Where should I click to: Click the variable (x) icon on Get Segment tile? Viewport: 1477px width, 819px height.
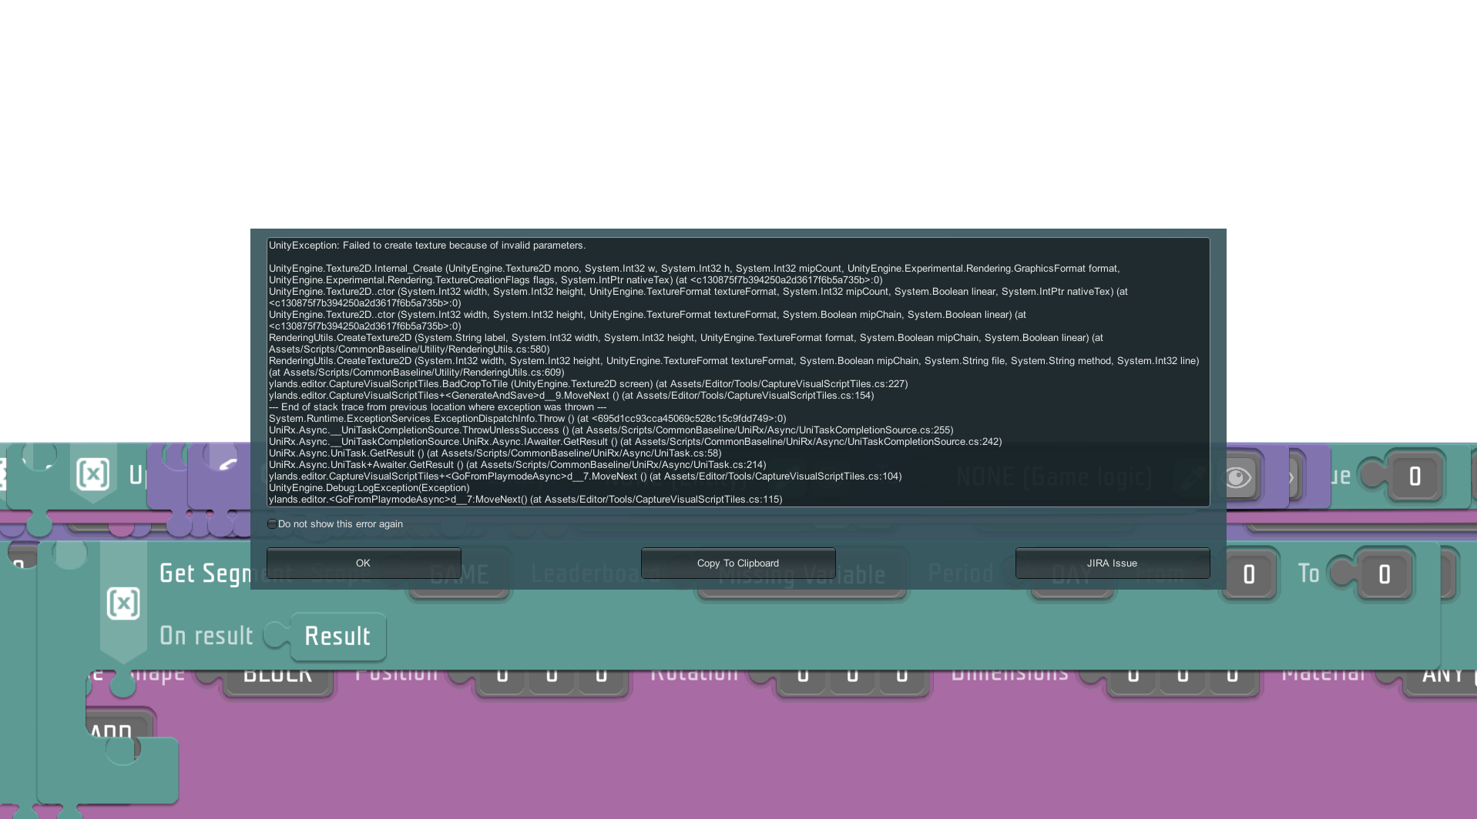123,603
